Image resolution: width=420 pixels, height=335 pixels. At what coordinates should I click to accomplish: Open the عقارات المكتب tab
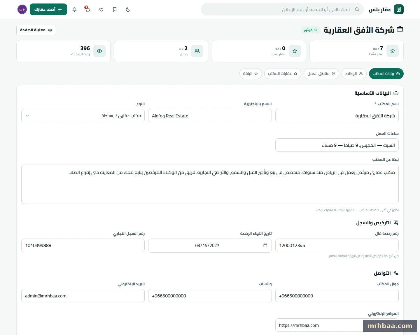(x=283, y=74)
